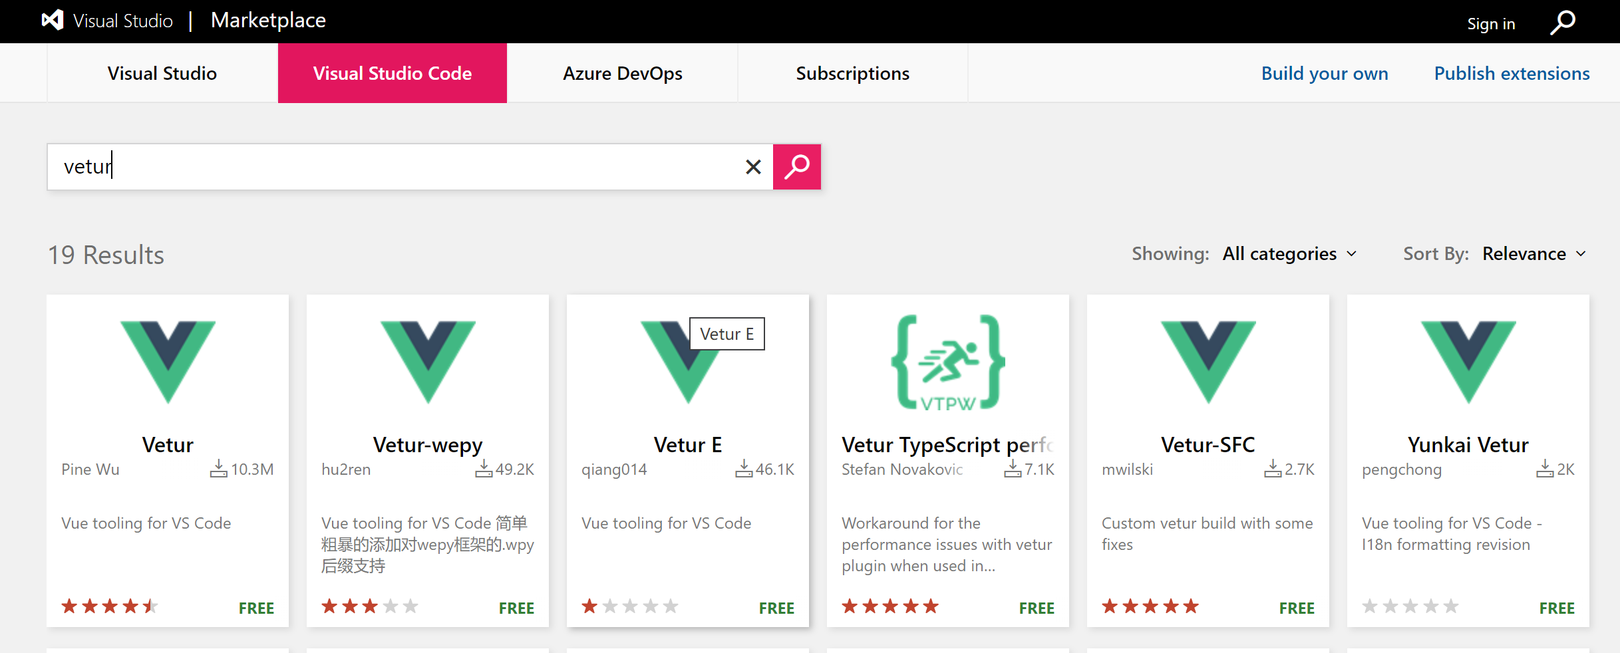The image size is (1620, 653).
Task: Click publisher name Stefan Novakovic
Action: click(x=902, y=469)
